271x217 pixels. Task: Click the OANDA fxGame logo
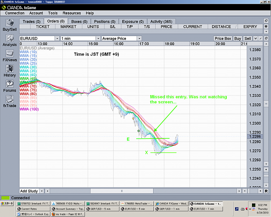(x=19, y=8)
